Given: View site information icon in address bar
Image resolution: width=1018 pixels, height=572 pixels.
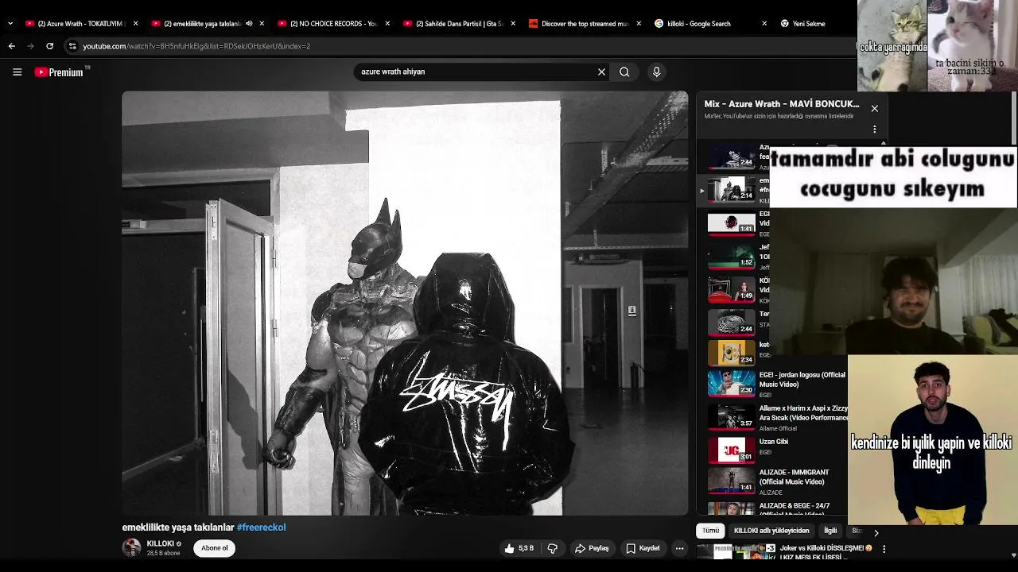Looking at the screenshot, I should [x=72, y=46].
